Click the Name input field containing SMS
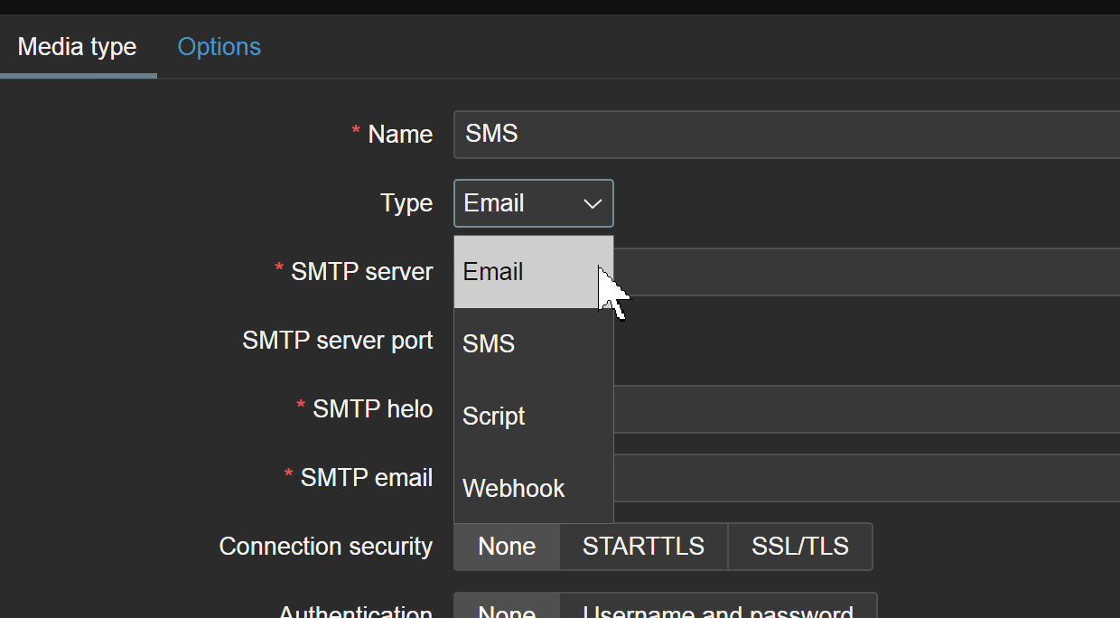The height and width of the screenshot is (618, 1120). [786, 135]
